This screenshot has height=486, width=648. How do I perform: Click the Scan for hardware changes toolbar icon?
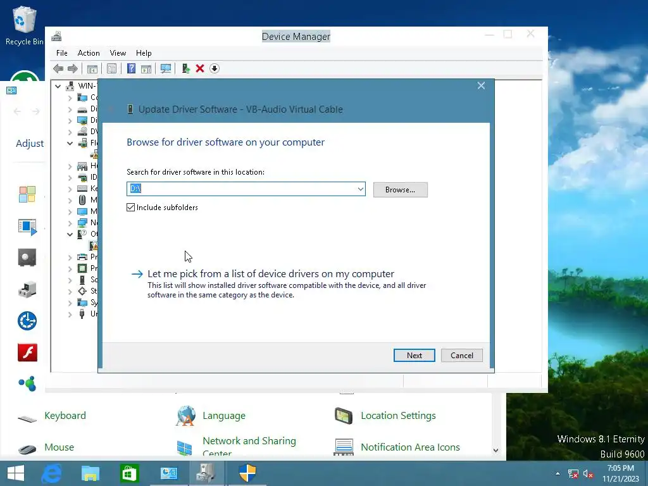[x=166, y=68]
